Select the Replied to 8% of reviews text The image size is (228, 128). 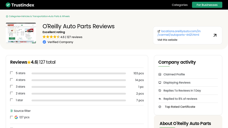[180, 99]
